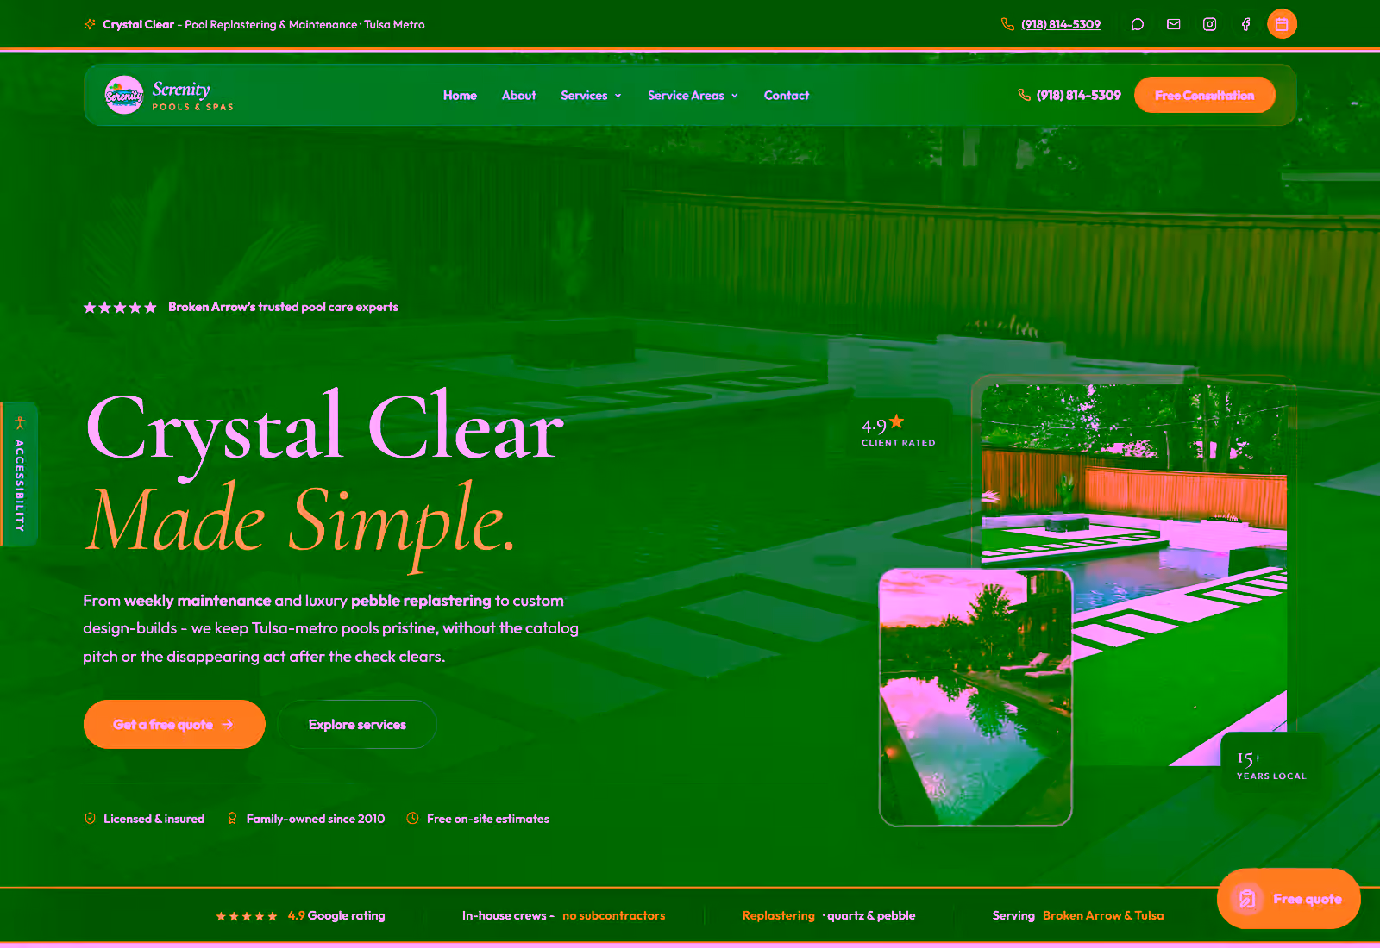Click 'Broken Arrow's trusted pool care experts' text
1380x948 pixels.
(x=283, y=307)
